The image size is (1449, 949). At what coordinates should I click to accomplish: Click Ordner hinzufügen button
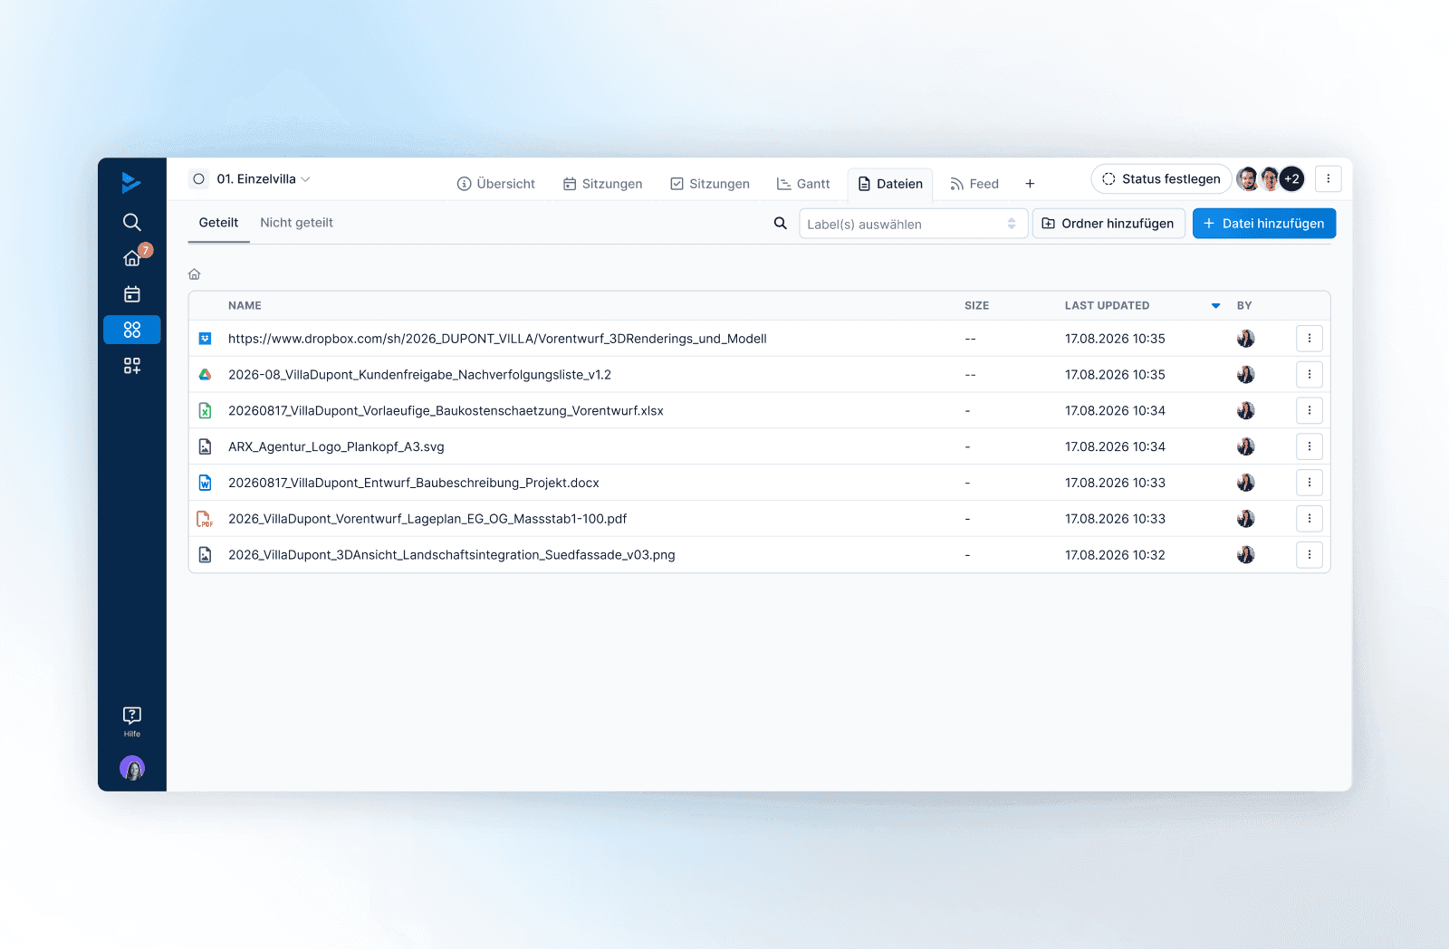pyautogui.click(x=1108, y=224)
